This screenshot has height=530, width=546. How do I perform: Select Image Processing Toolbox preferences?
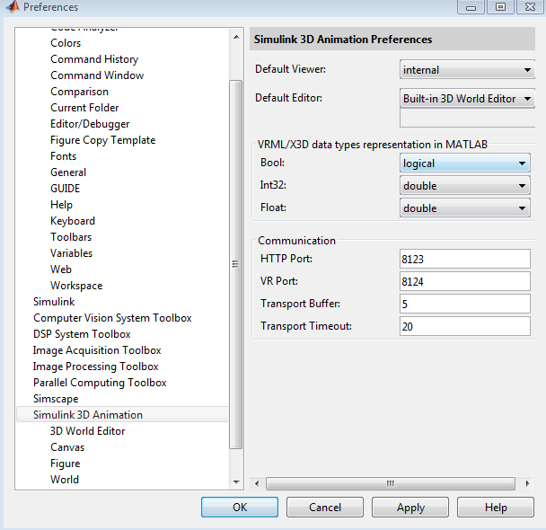[x=96, y=367]
